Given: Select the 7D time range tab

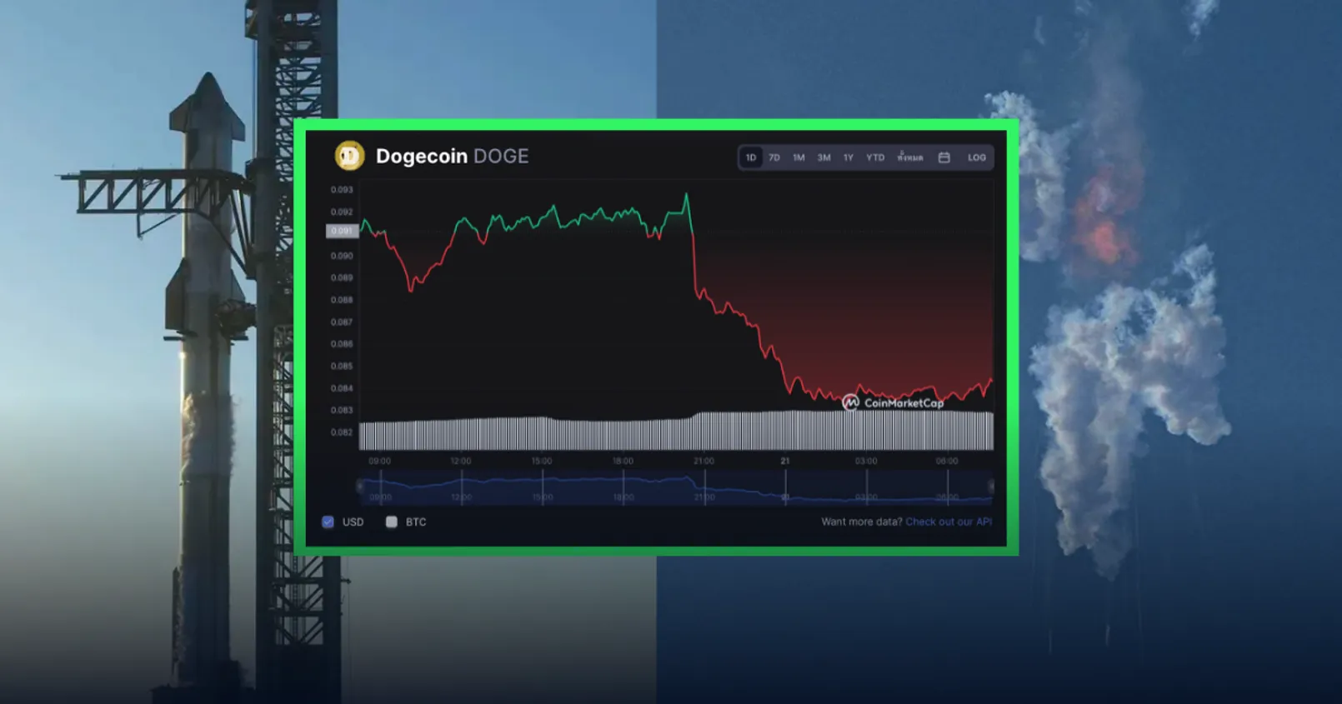Looking at the screenshot, I should click(774, 157).
